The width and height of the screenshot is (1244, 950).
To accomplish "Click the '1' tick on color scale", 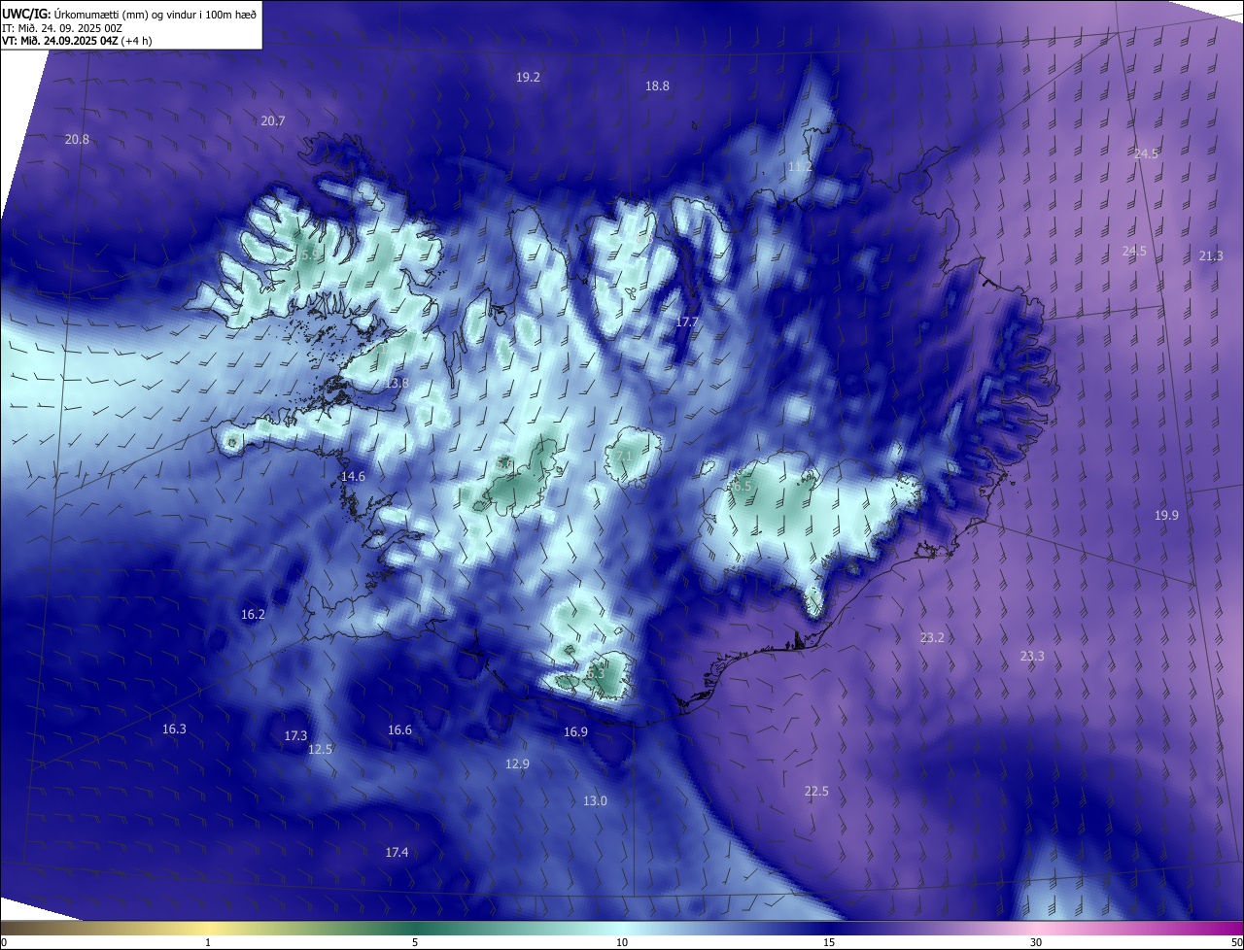I will (208, 942).
